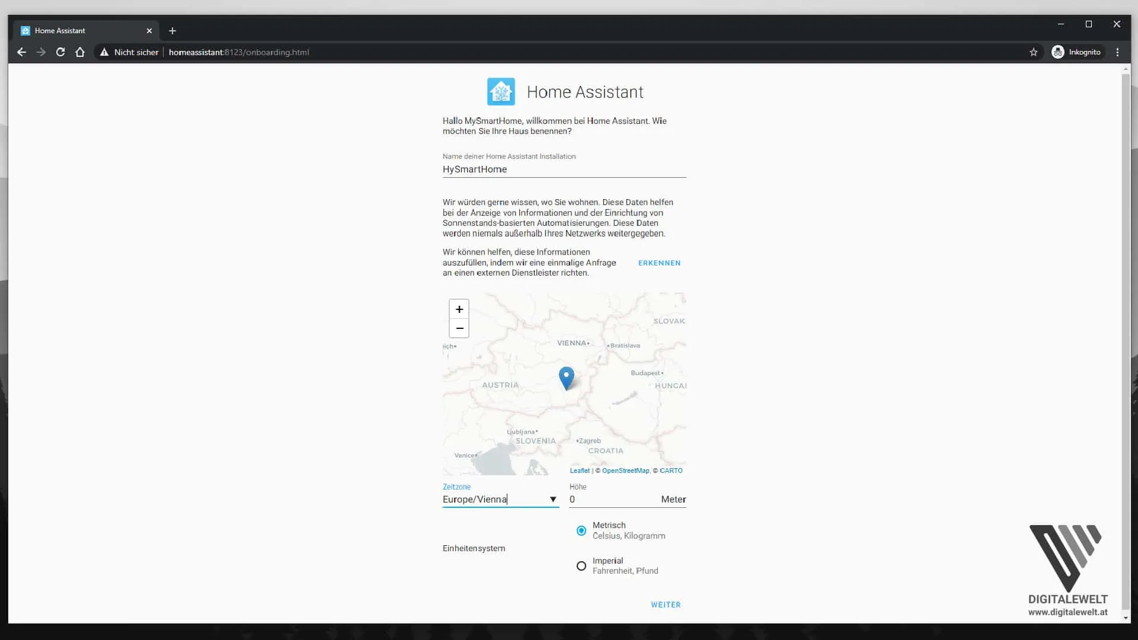
Task: Select the Imperial unit system
Action: 581,566
